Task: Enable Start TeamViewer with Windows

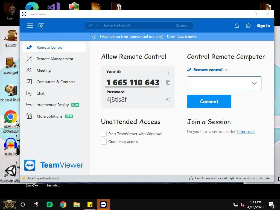Action: coord(104,134)
